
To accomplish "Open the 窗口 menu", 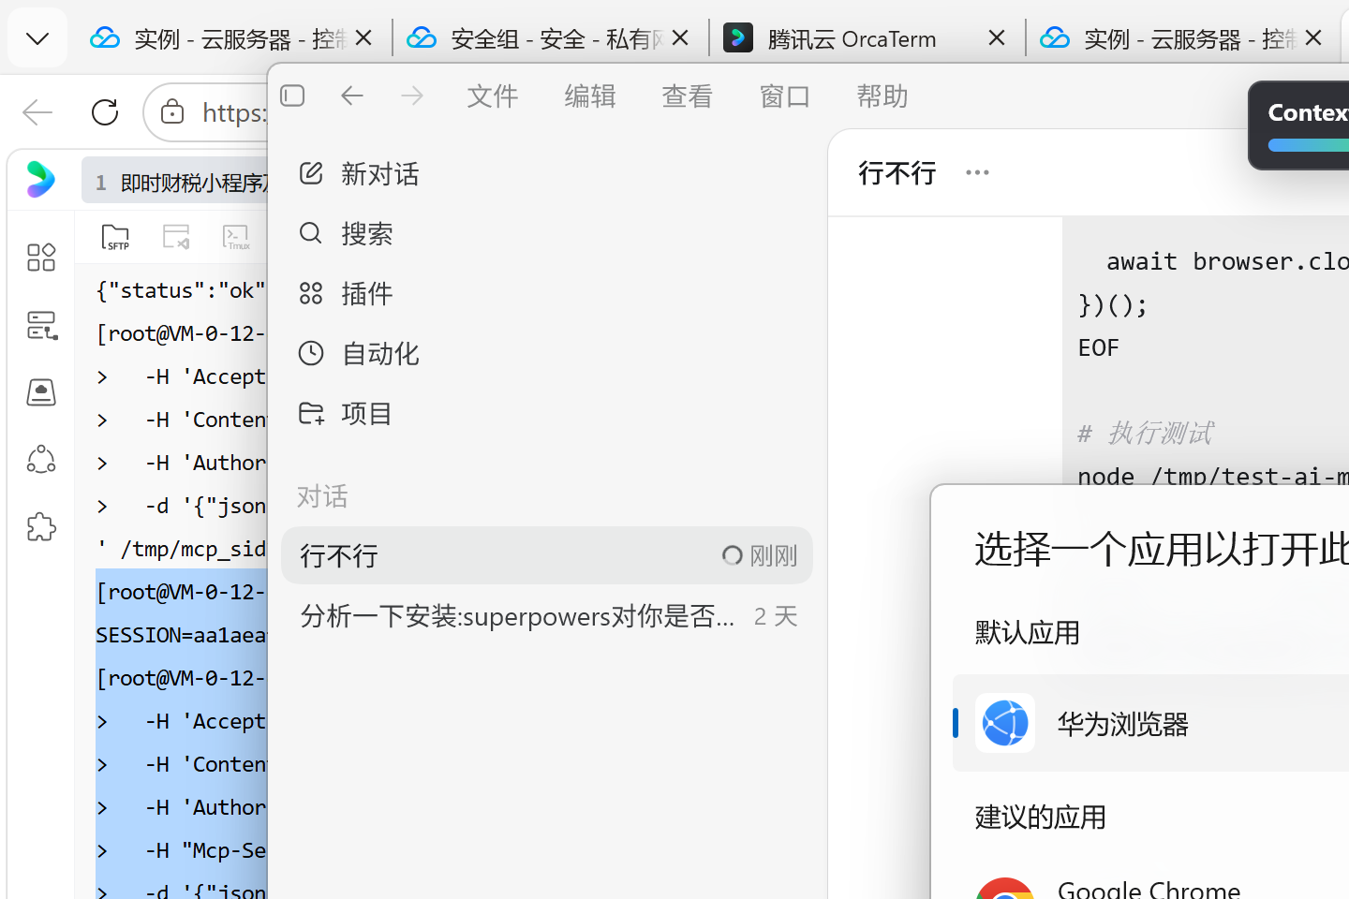I will [x=785, y=96].
